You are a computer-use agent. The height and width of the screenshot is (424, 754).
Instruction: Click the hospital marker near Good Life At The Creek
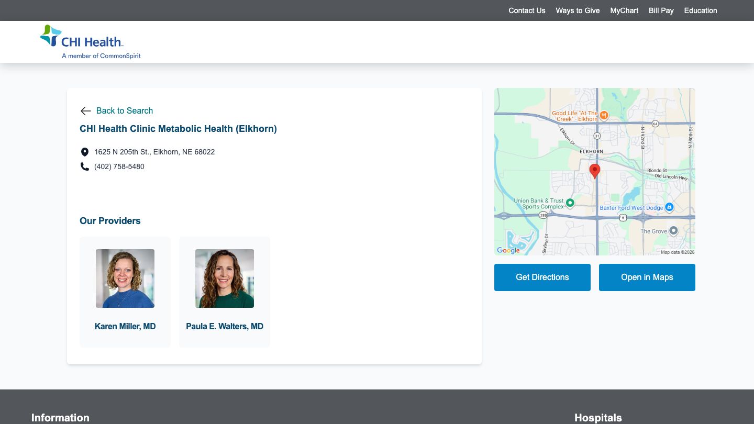coord(604,116)
